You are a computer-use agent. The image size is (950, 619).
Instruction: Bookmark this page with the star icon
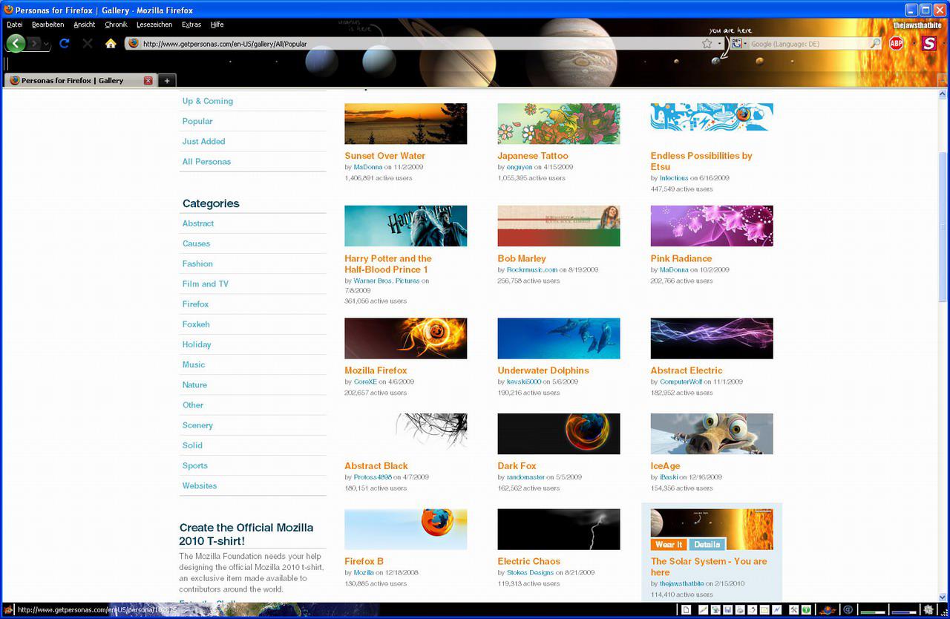click(707, 44)
